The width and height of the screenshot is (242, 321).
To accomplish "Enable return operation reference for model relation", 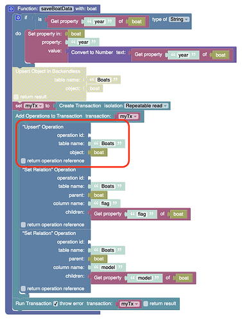I will [x=23, y=288].
